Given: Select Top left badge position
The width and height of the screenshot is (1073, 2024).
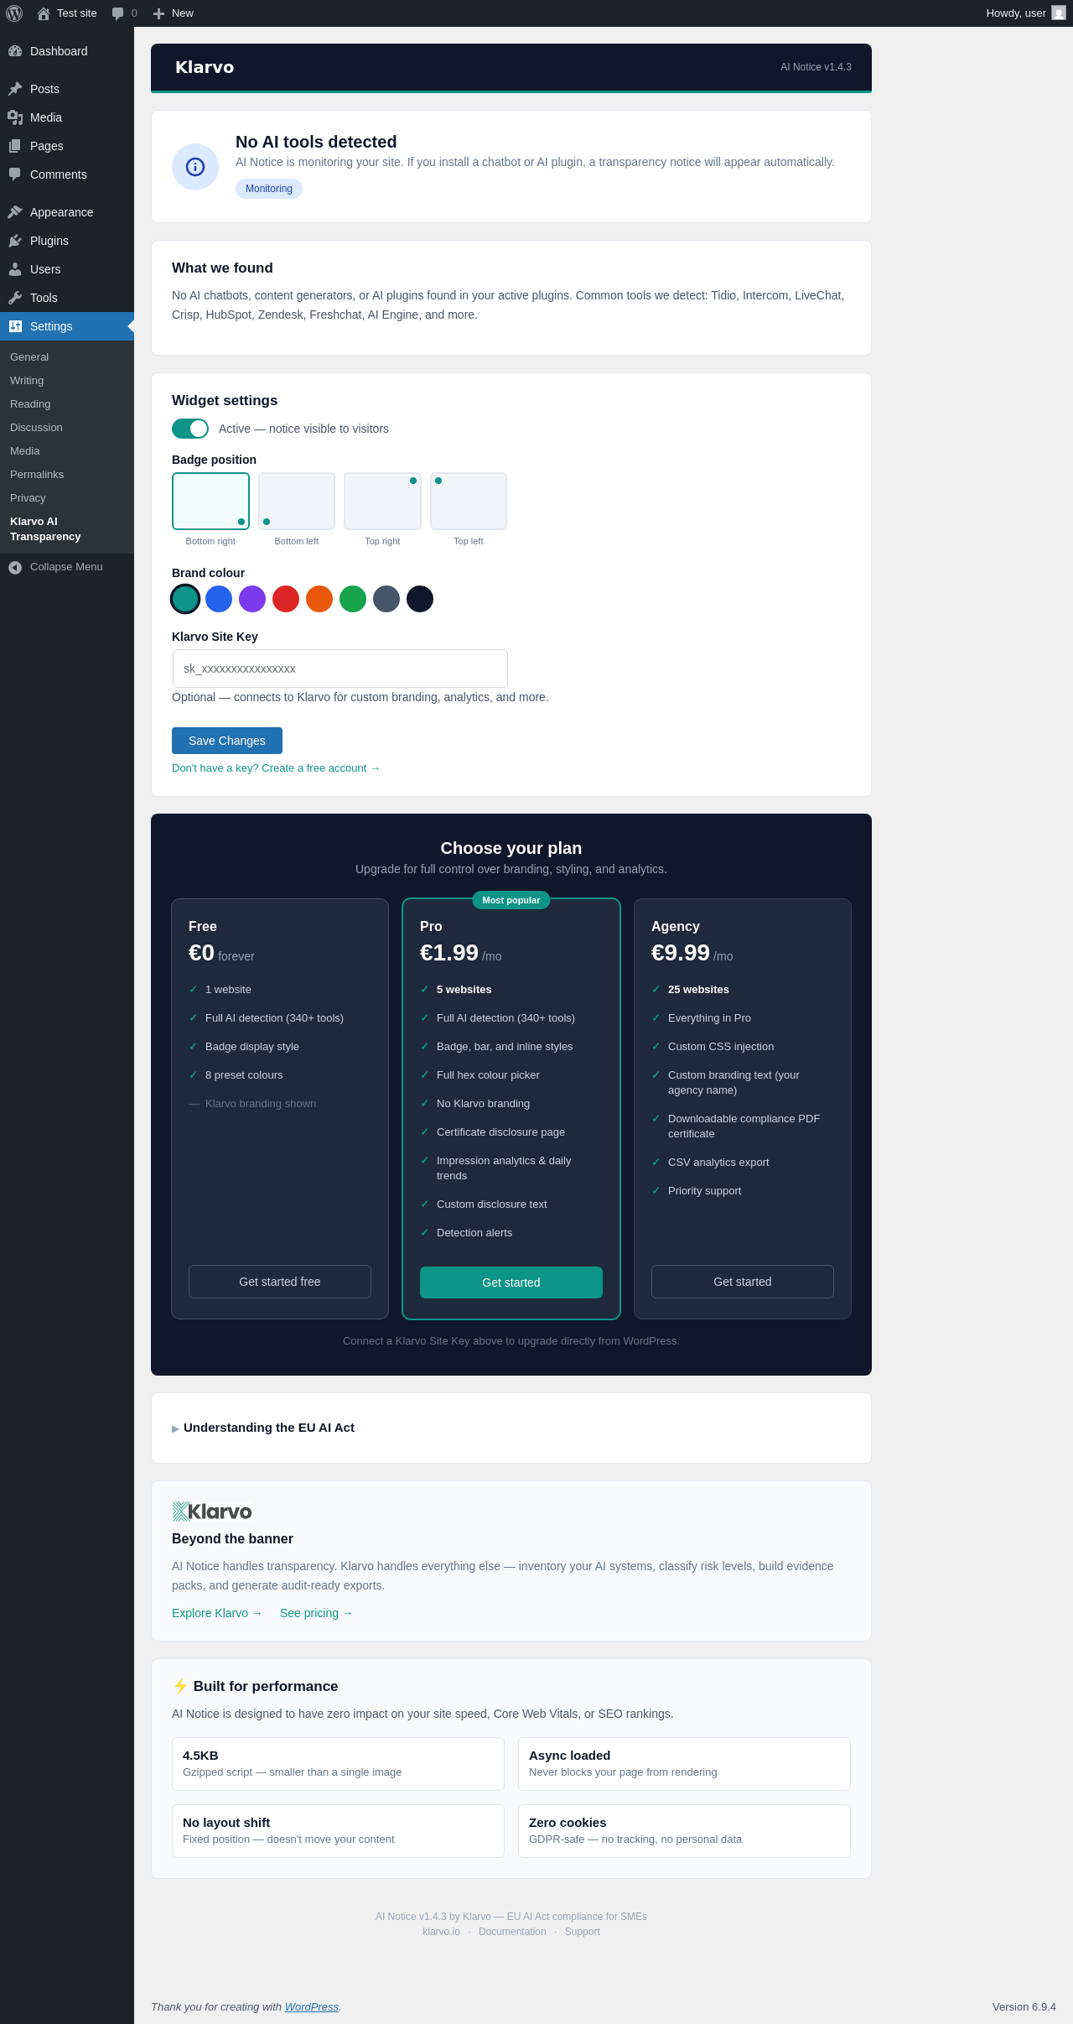Looking at the screenshot, I should point(469,502).
